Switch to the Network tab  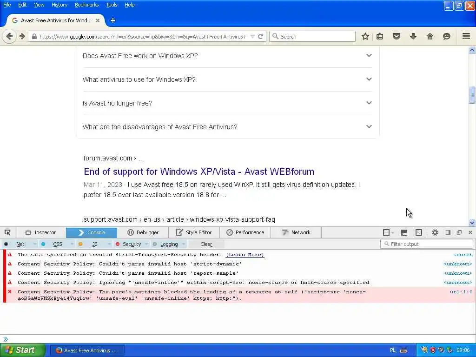[296, 232]
